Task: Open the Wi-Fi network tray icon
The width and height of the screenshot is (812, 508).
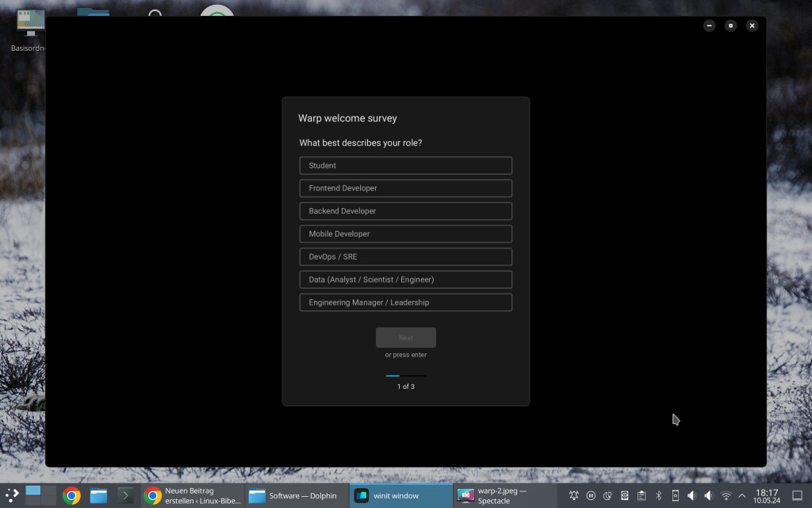Action: pos(726,495)
